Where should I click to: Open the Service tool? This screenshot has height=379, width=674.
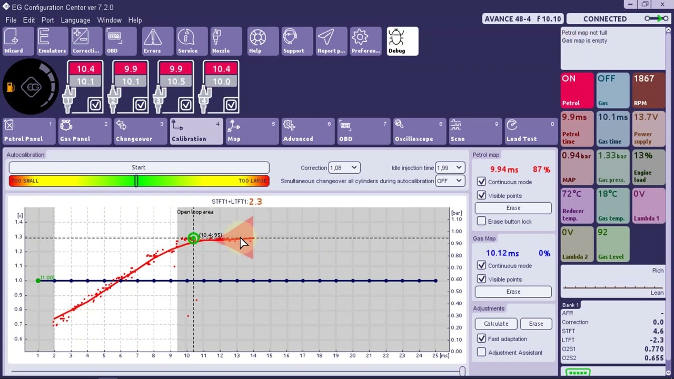click(x=191, y=41)
